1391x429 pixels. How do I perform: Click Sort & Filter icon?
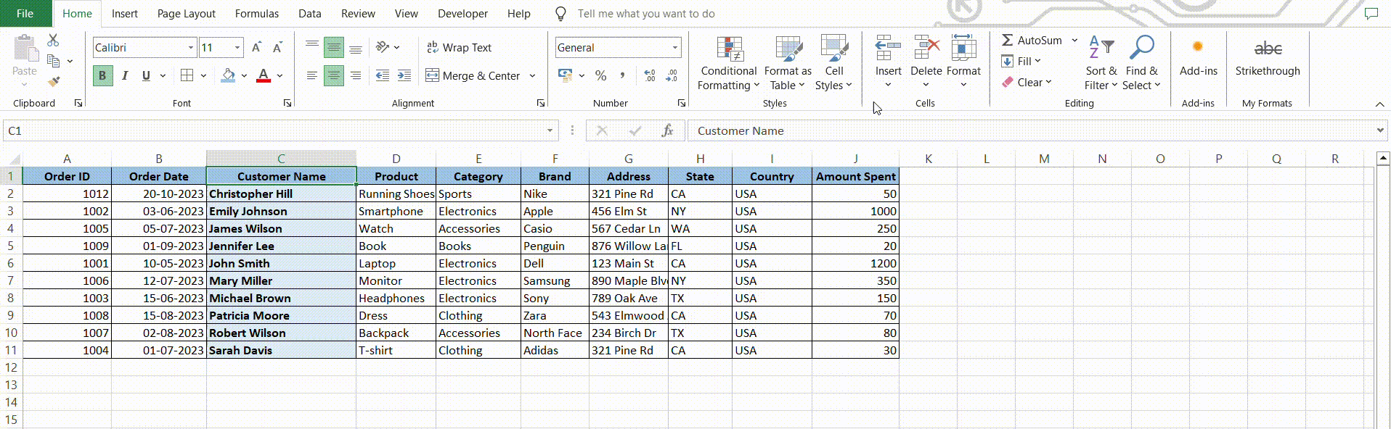tap(1101, 49)
